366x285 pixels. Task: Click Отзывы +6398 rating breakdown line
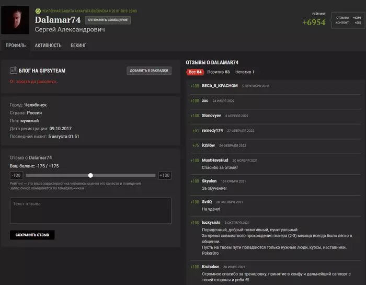pyautogui.click(x=349, y=18)
